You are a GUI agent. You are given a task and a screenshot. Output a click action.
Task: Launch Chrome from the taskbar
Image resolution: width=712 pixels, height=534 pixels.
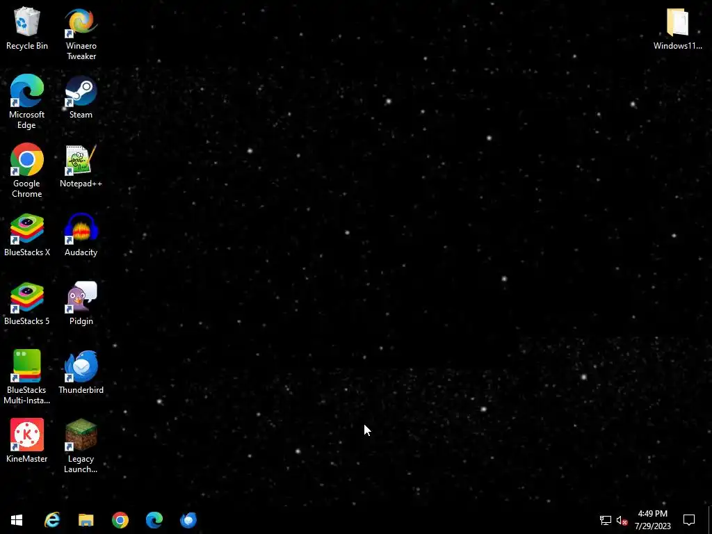pos(120,520)
